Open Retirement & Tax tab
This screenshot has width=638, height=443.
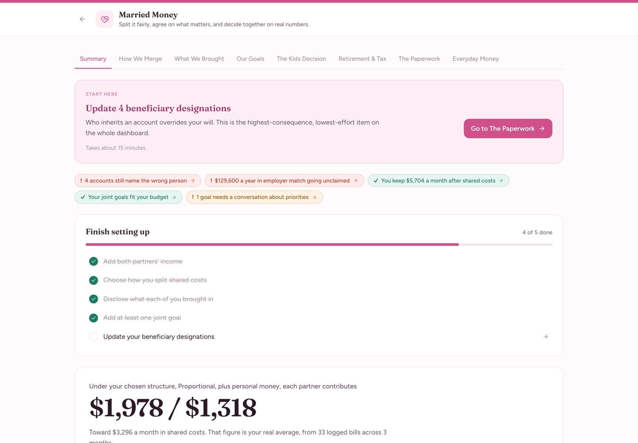[x=362, y=59]
